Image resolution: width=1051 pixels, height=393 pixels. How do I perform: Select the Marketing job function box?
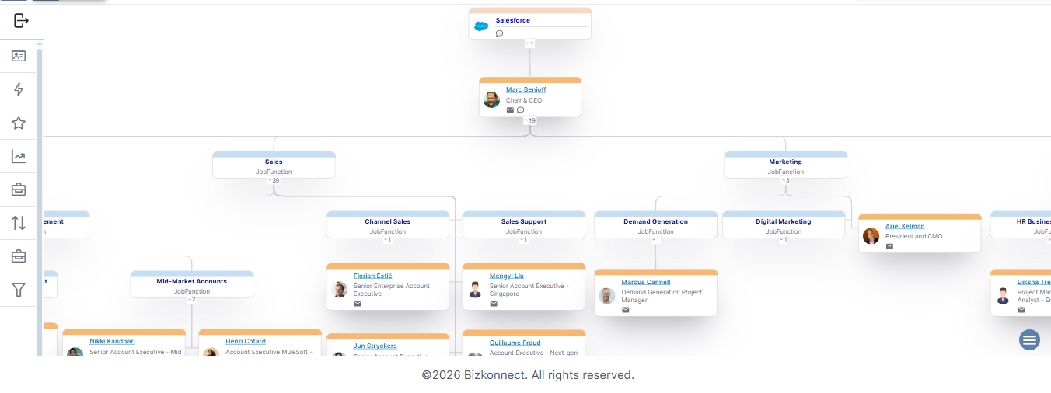tap(785, 165)
